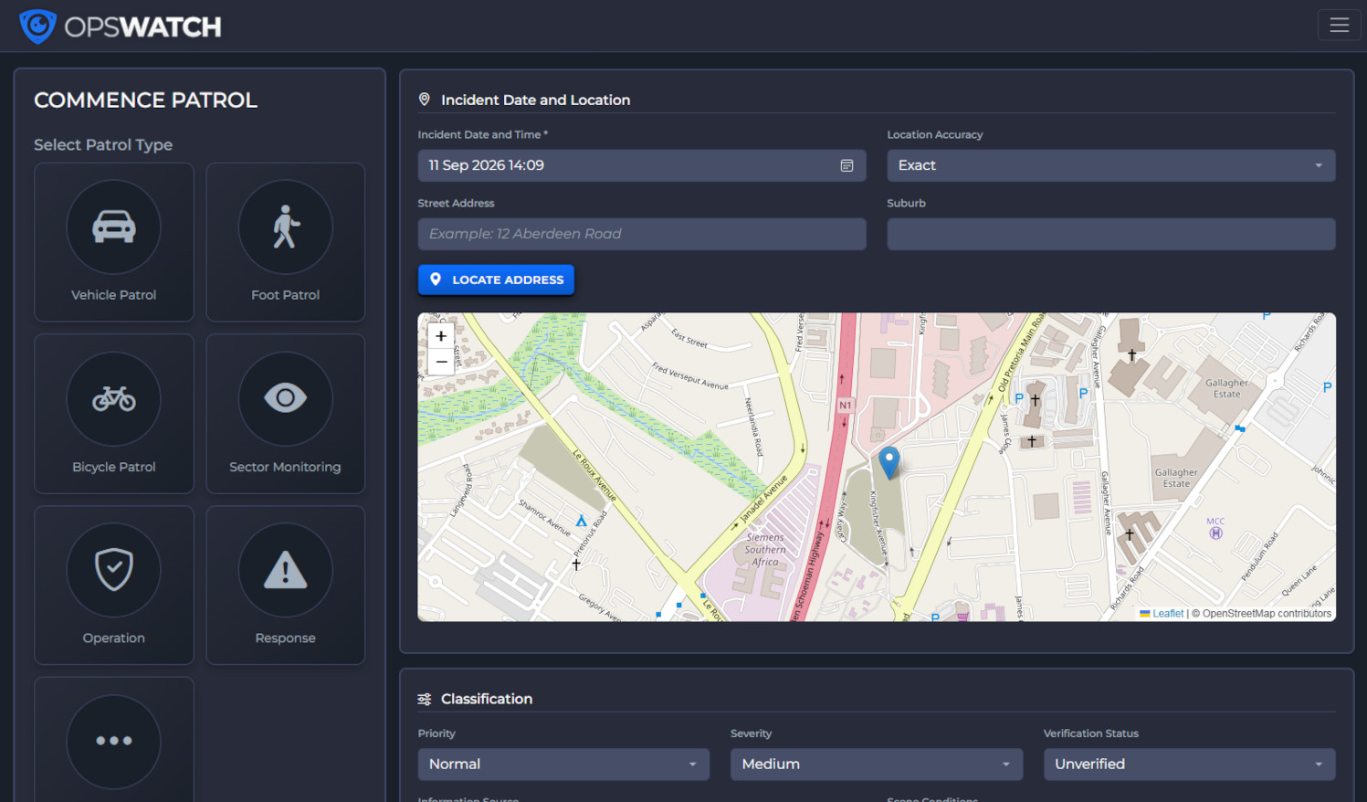Screen dimensions: 1367x802
Task: Pick the Sector Monitoring eye icon
Action: click(286, 398)
